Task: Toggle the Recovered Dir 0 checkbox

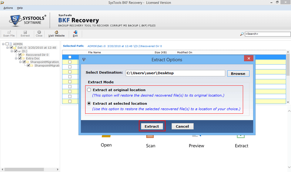Action: (20, 55)
